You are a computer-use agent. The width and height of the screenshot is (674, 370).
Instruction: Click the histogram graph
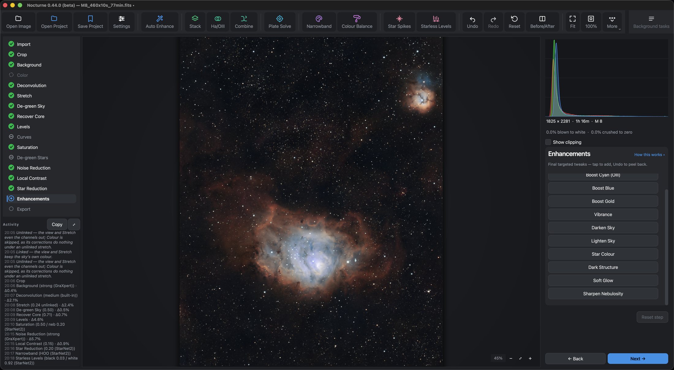(607, 78)
